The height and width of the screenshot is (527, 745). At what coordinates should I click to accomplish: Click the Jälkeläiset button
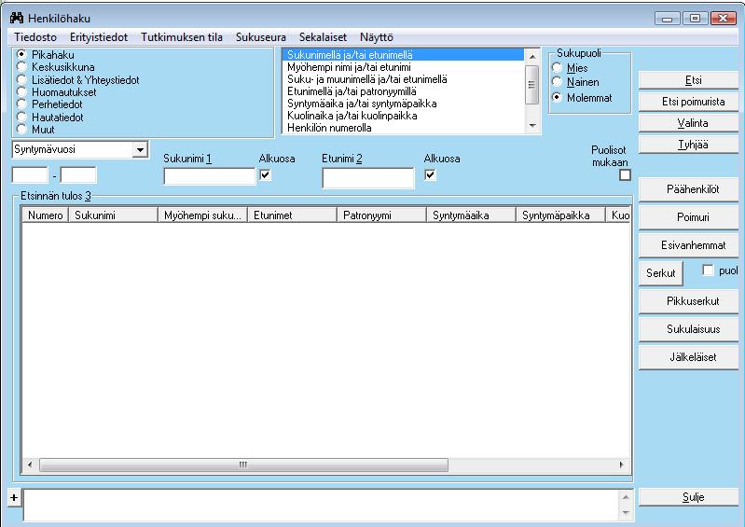click(x=688, y=357)
